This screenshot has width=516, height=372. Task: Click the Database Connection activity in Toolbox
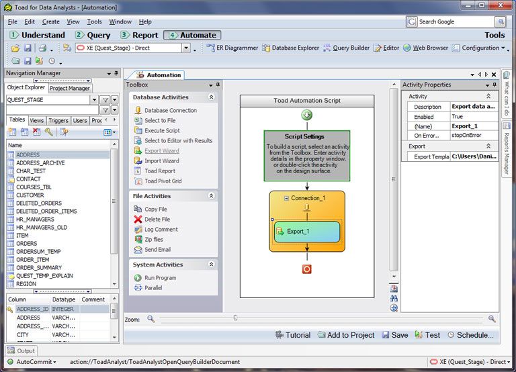tap(165, 111)
